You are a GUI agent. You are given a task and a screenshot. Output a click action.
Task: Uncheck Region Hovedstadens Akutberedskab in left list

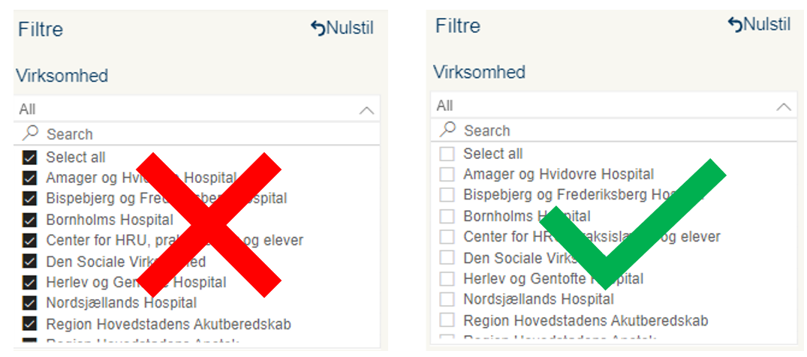click(30, 324)
